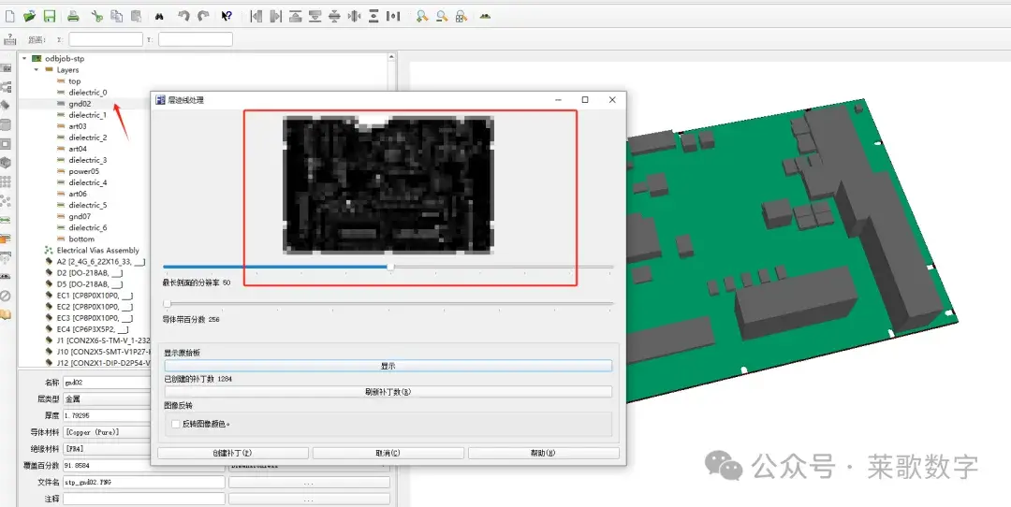Open the 导体材料 Copper (Pure) dropdown
The width and height of the screenshot is (1011, 507).
[107, 432]
